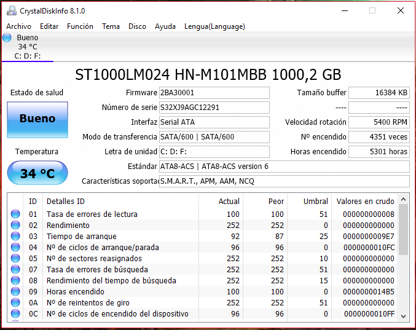Click the Tamaño buffer field showing 16384 KB

[379, 93]
